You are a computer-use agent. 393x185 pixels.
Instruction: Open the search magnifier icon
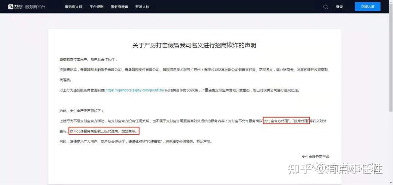[326, 7]
